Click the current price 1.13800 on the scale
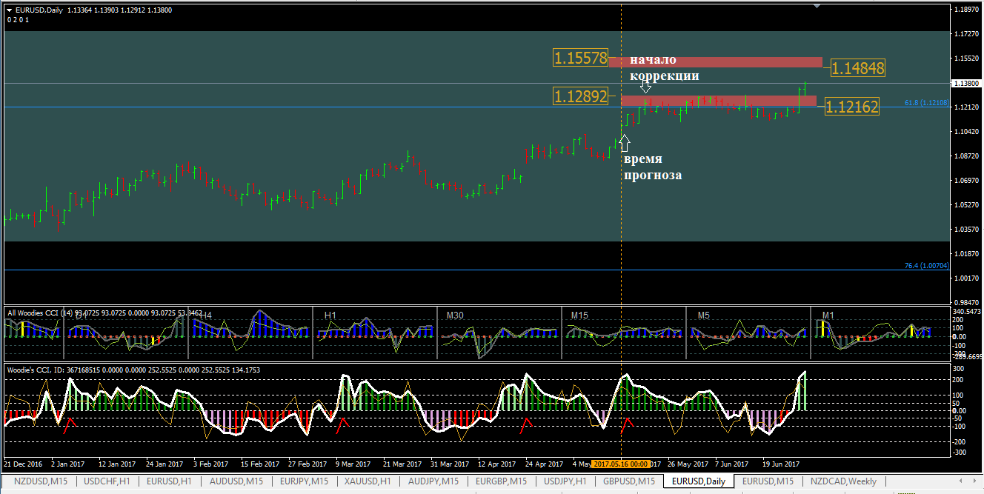The image size is (984, 494). [x=965, y=84]
